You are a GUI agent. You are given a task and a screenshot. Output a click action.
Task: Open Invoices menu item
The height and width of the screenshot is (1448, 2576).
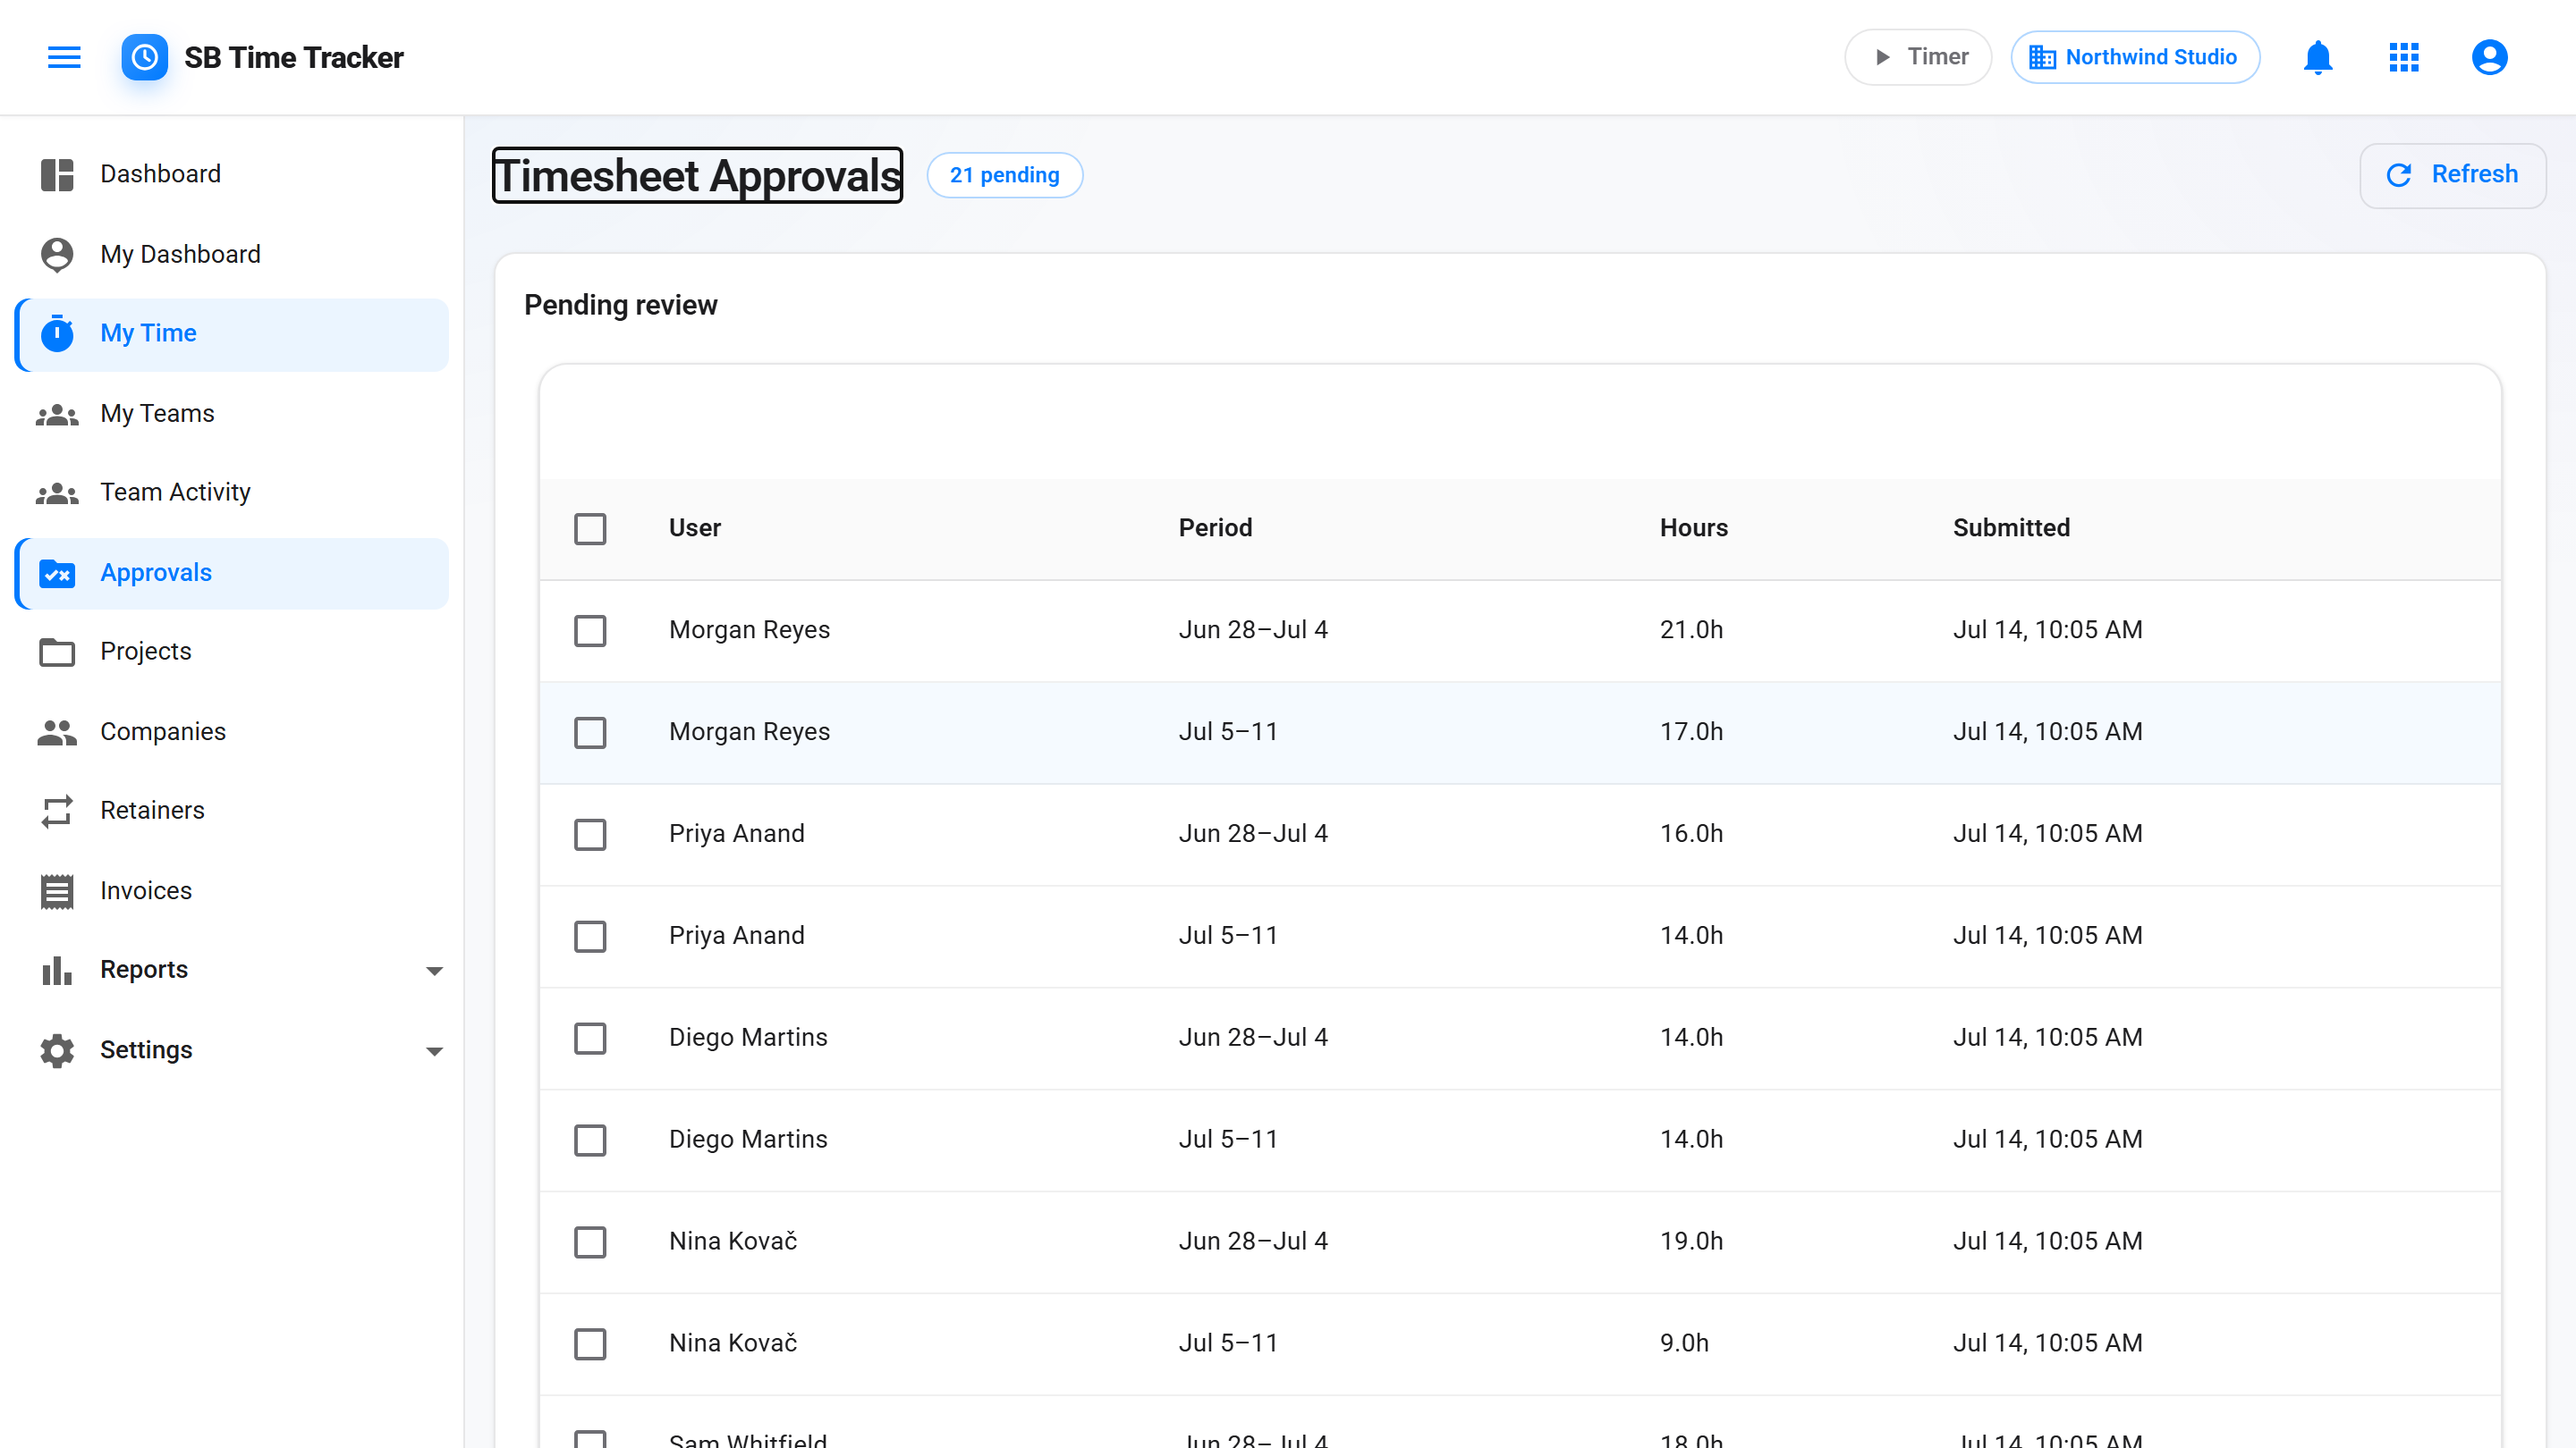click(x=232, y=891)
